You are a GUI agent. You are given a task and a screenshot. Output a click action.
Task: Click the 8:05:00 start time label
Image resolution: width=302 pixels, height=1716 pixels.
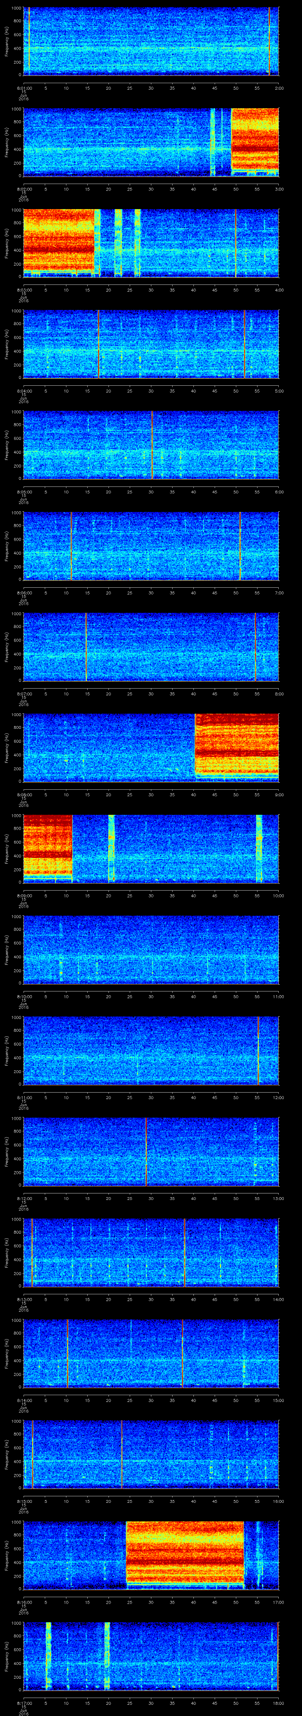pyautogui.click(x=24, y=492)
